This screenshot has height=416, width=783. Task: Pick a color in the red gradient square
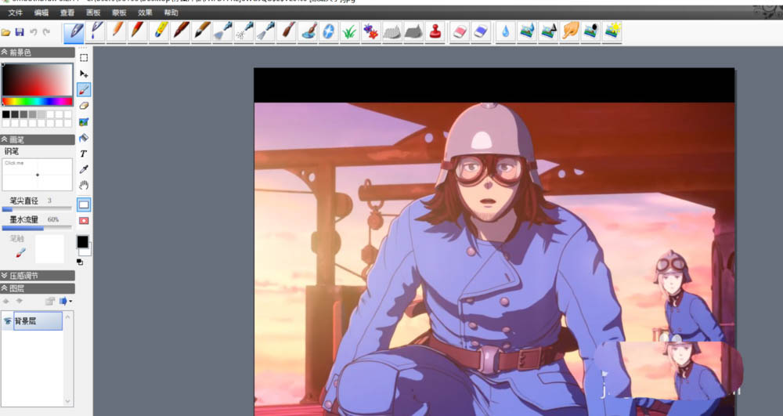click(38, 79)
